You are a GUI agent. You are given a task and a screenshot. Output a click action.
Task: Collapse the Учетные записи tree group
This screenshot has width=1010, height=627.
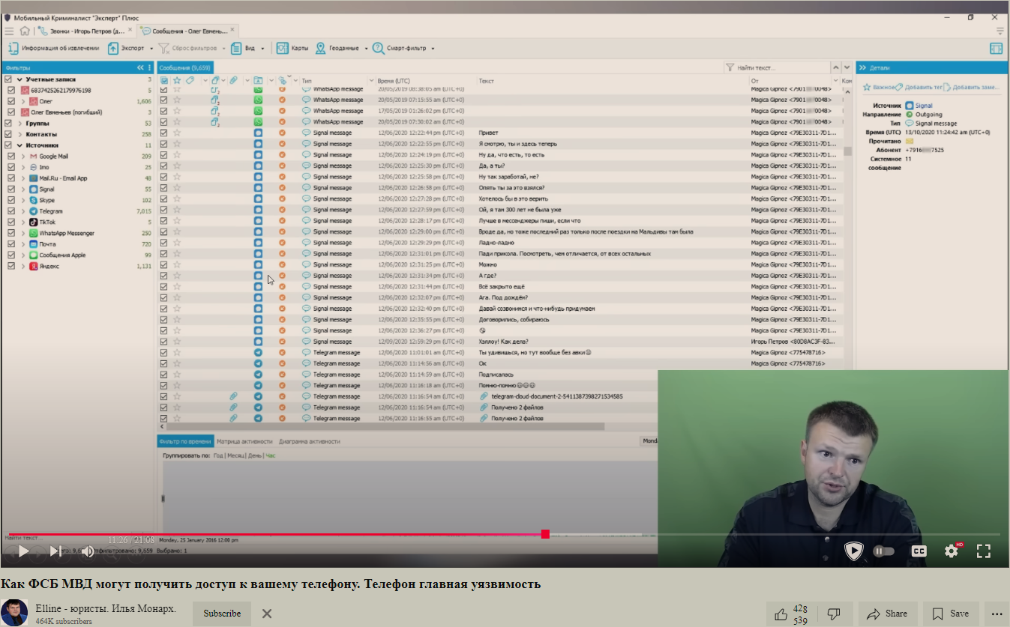coord(19,79)
